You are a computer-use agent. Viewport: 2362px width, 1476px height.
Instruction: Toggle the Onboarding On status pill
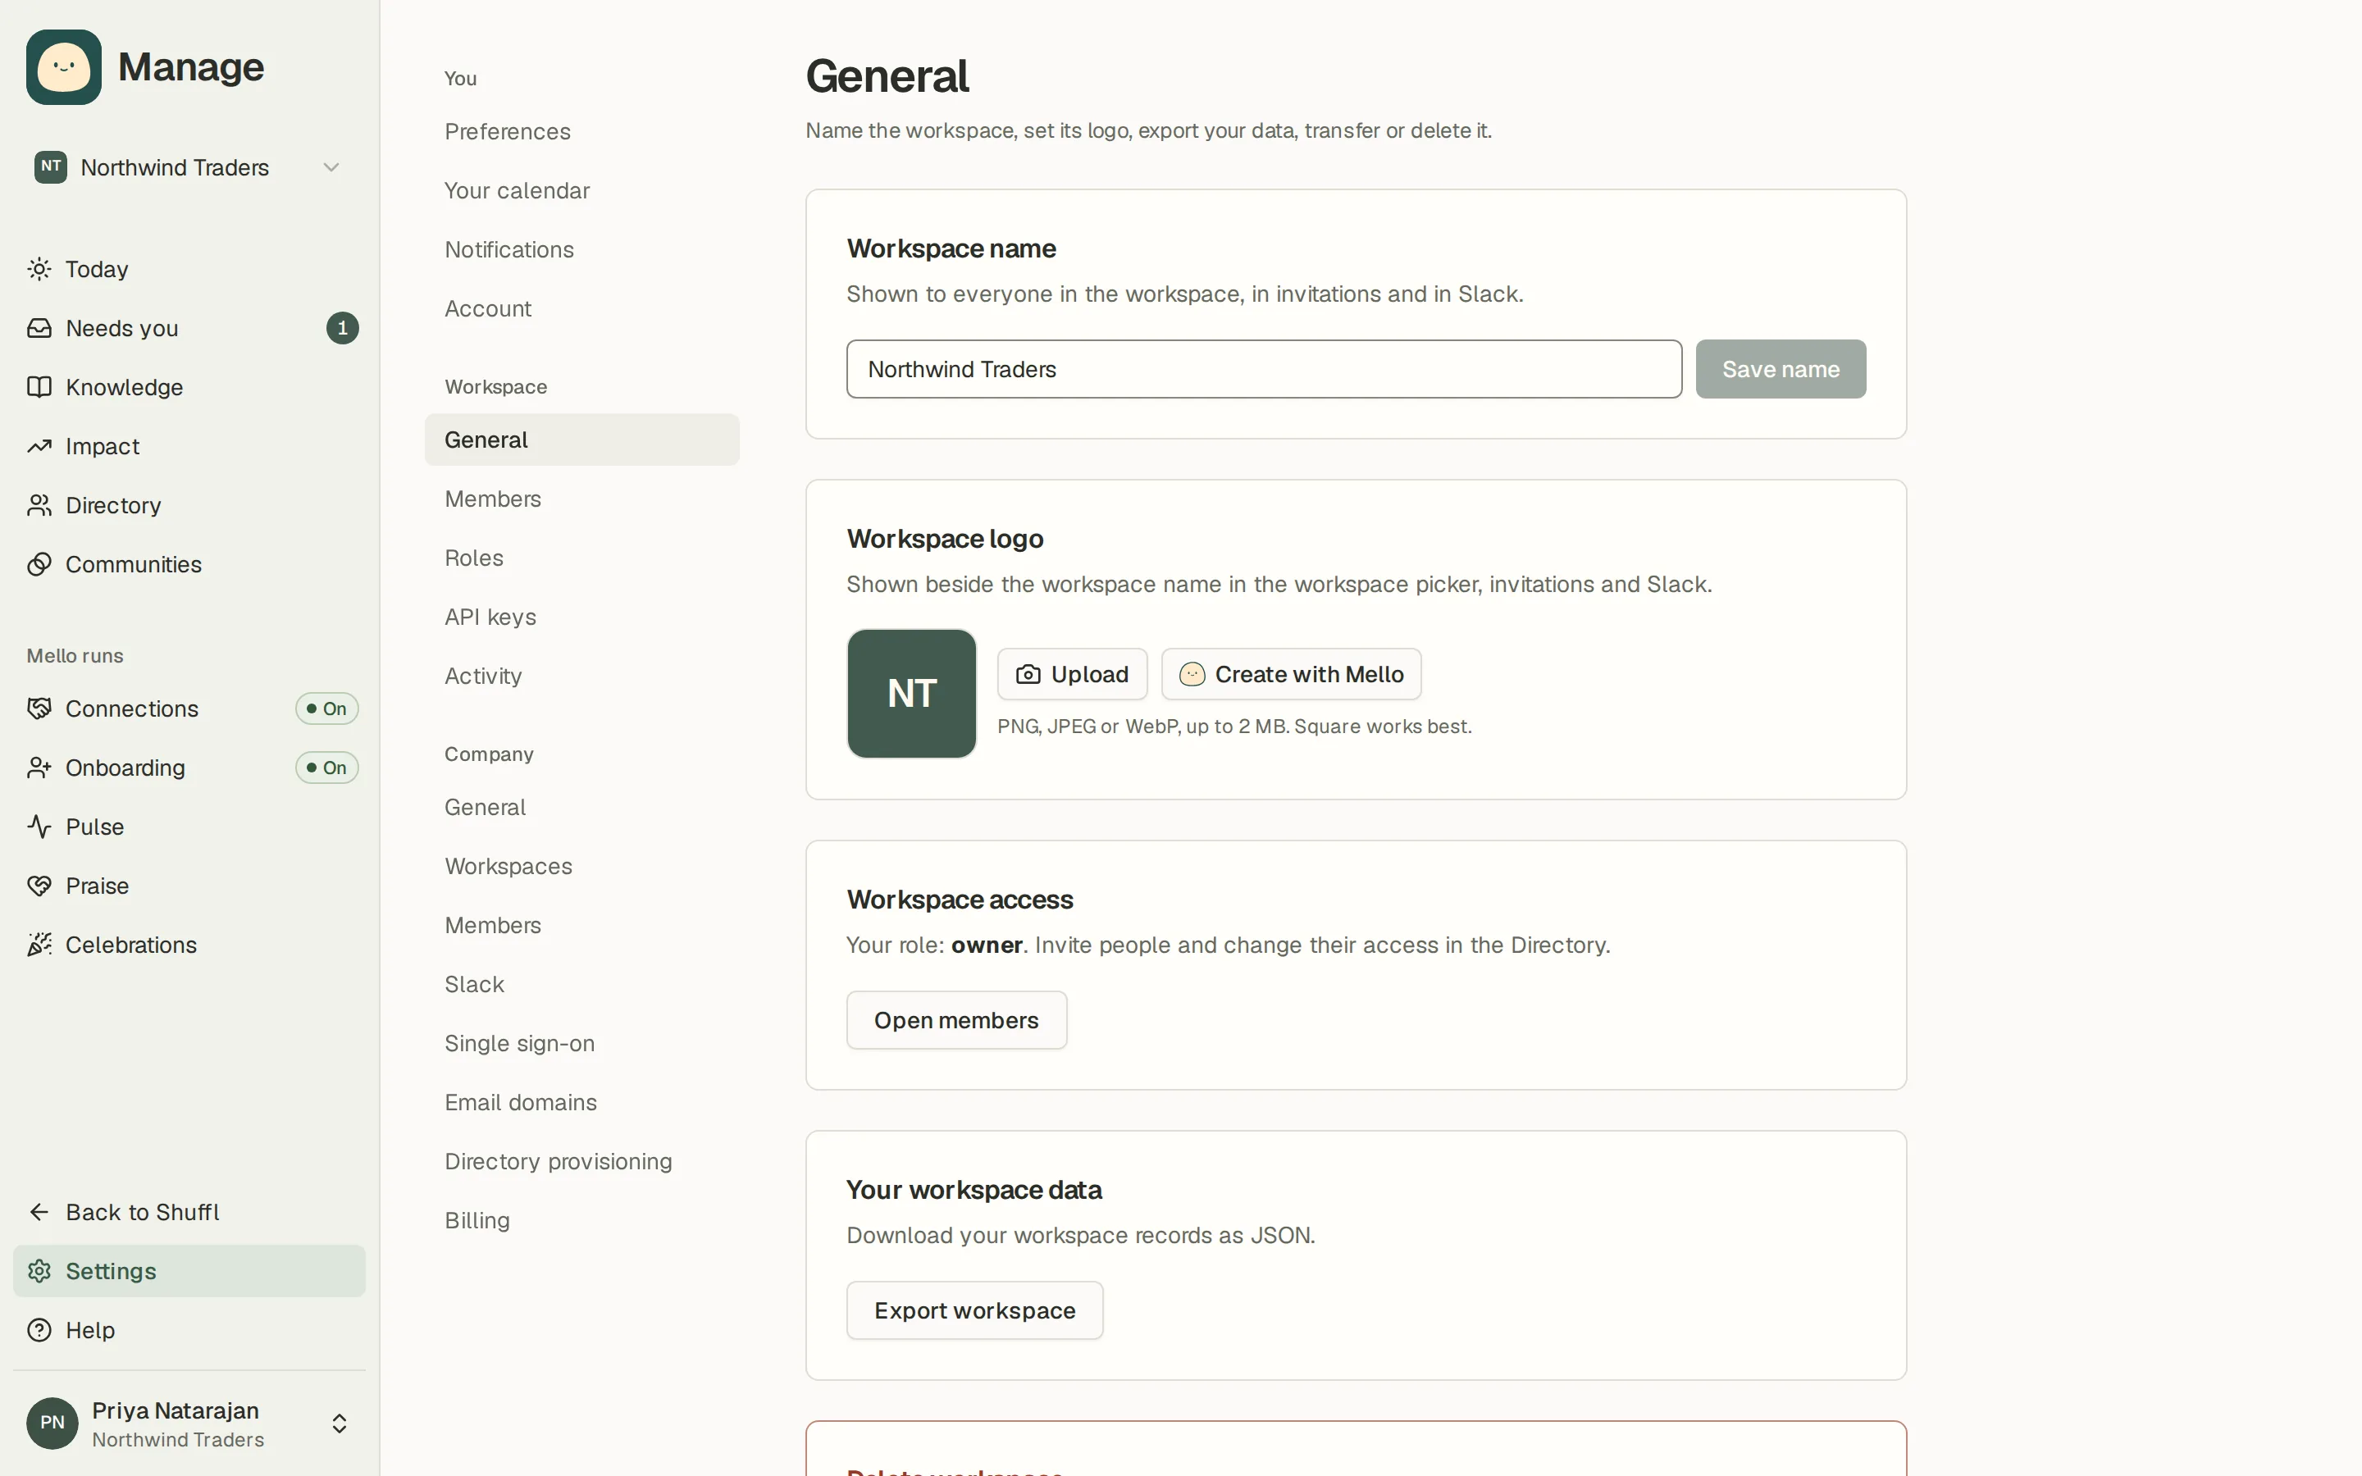[327, 768]
